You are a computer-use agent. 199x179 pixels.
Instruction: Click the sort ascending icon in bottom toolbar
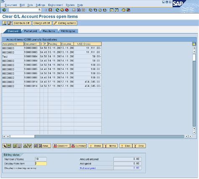(x=25, y=146)
